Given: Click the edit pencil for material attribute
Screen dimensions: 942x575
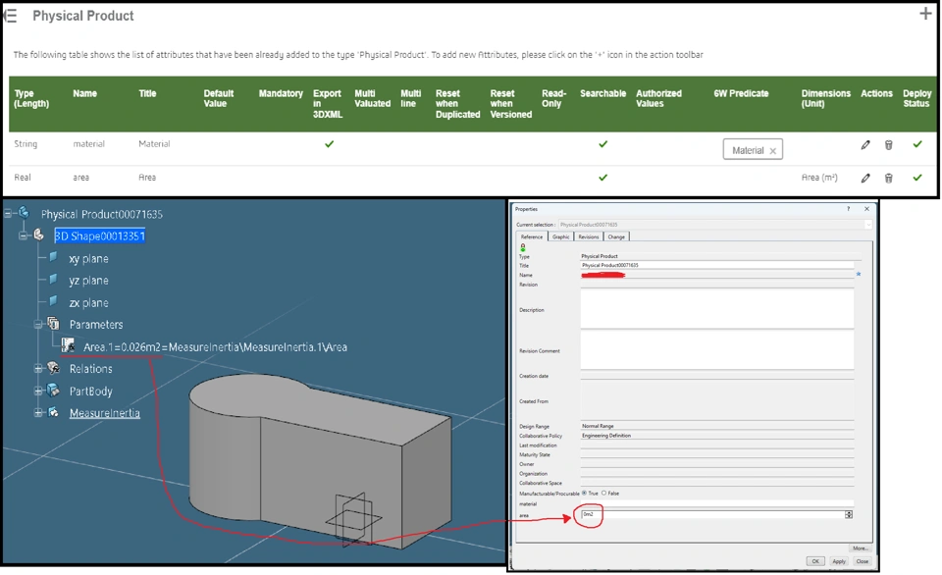Looking at the screenshot, I should [865, 145].
